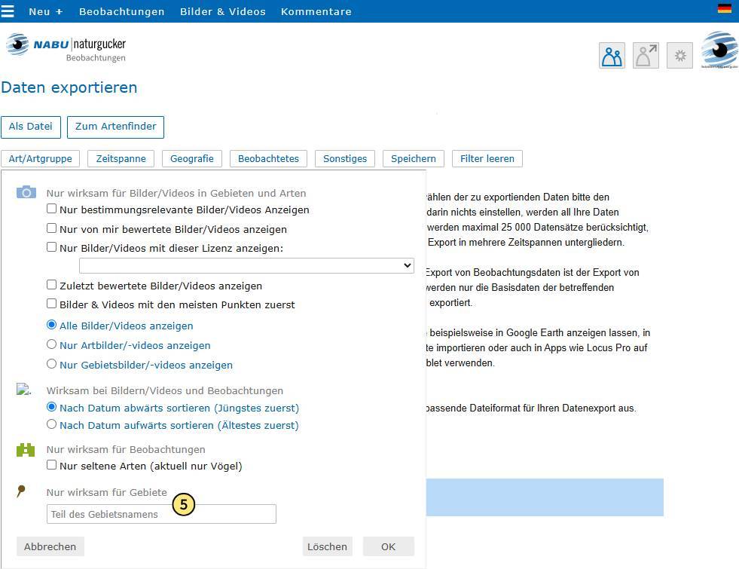Click the Speichern button
The height and width of the screenshot is (569, 739).
[414, 158]
